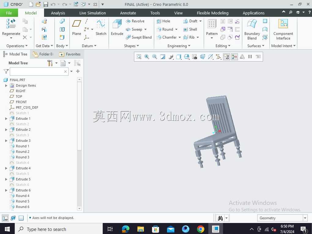This screenshot has width=312, height=234.
Task: Open File Explorer from taskbar
Action: point(140,229)
